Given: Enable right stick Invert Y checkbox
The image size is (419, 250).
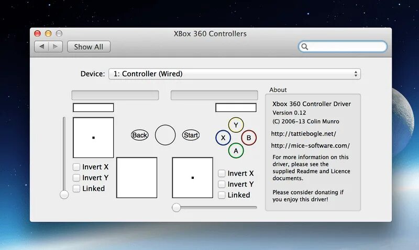Looking at the screenshot, I should (222, 184).
